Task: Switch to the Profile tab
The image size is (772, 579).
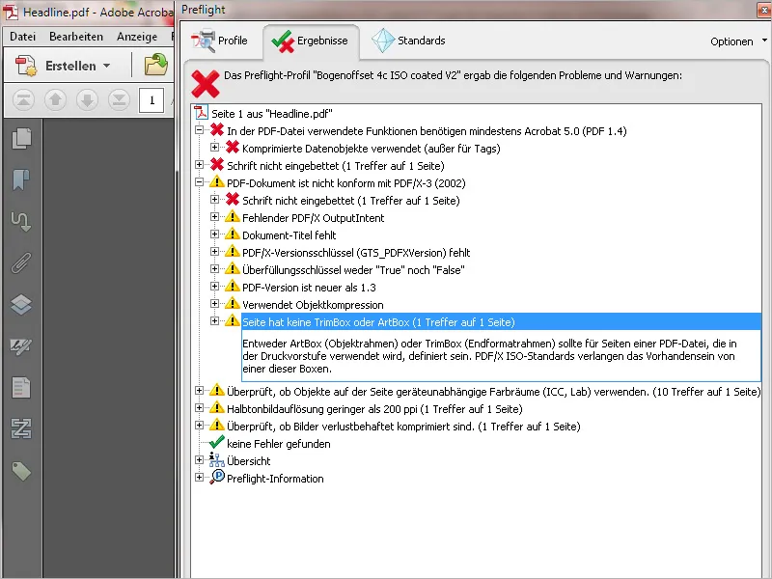Action: (220, 41)
